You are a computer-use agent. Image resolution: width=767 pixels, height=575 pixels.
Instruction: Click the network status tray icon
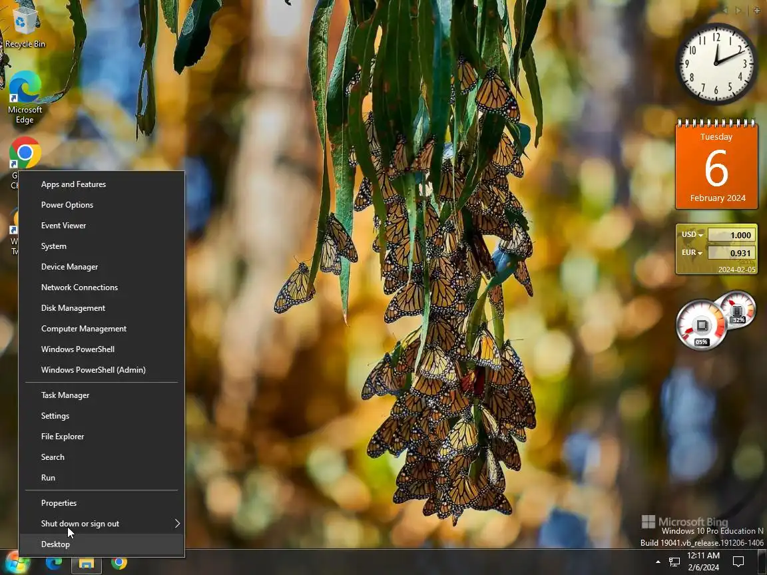674,562
